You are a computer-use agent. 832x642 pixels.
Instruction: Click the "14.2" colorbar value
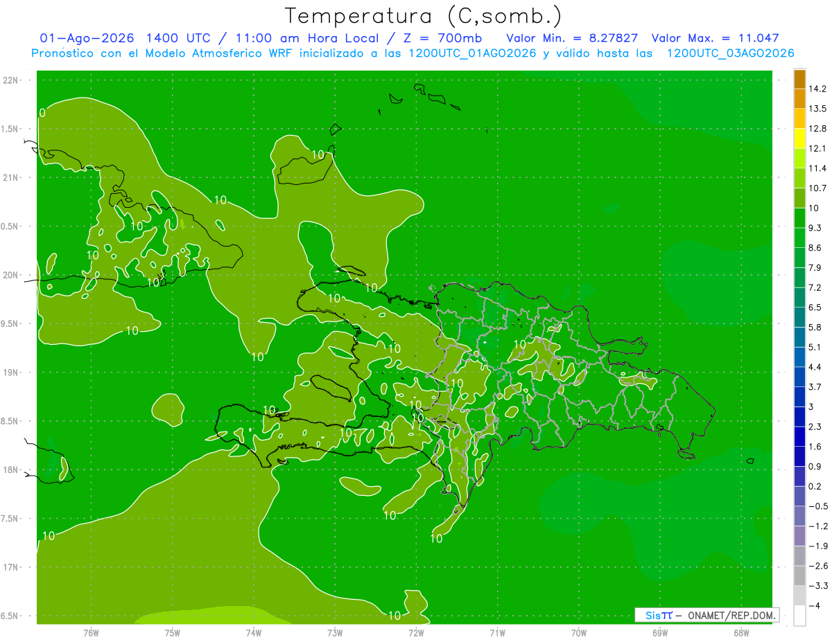[817, 89]
